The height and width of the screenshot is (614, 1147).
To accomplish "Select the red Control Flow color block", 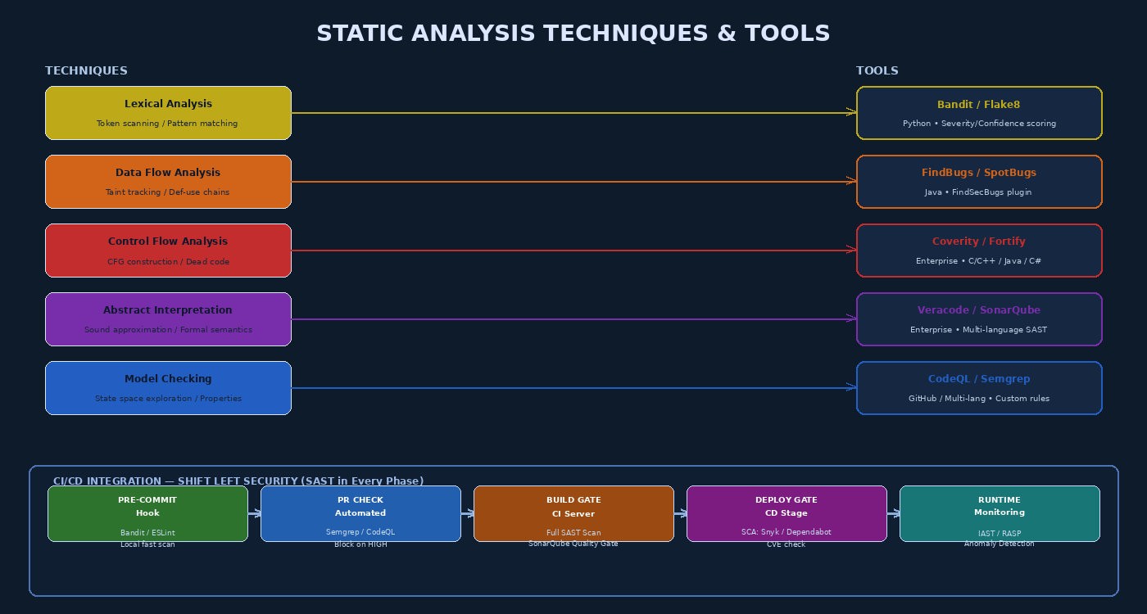I will point(168,250).
